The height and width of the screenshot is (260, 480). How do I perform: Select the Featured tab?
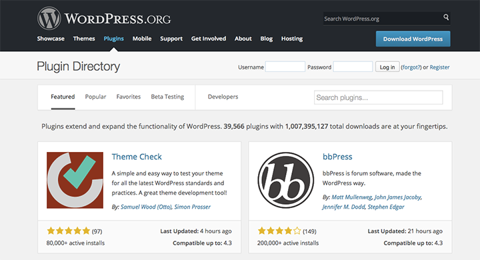(x=63, y=97)
